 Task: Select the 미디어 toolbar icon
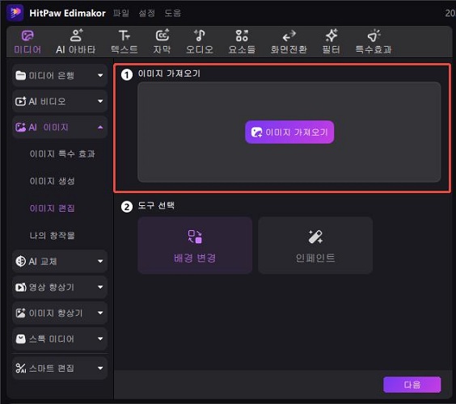[27, 36]
